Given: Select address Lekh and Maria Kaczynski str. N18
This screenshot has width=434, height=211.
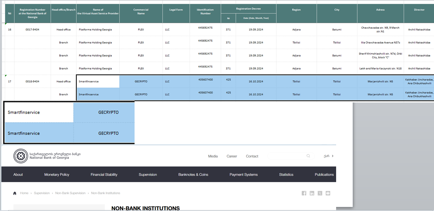Looking at the screenshot, I should [x=381, y=69].
